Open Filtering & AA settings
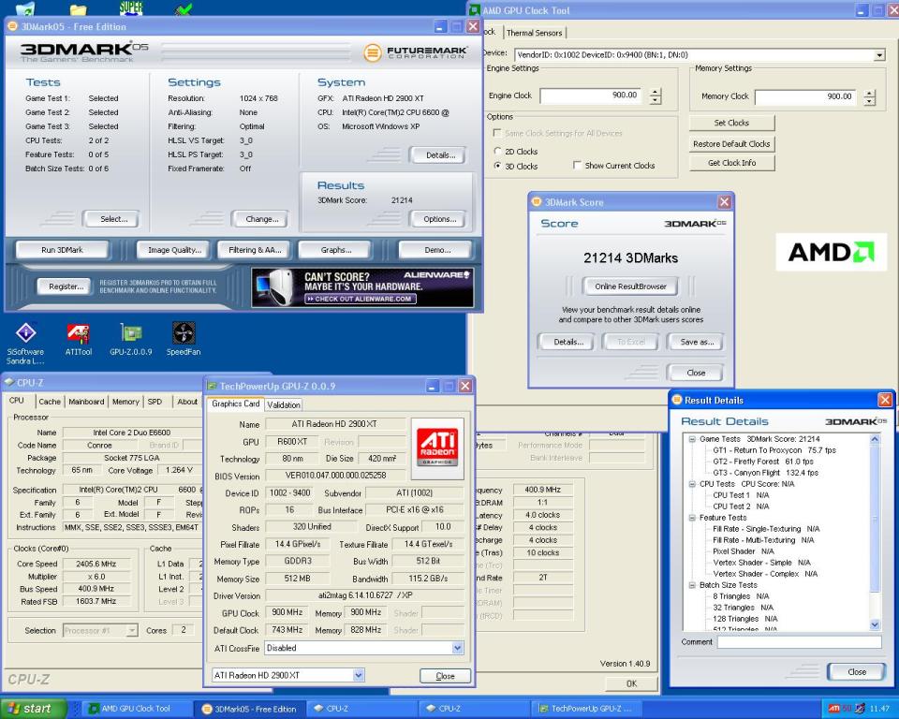The width and height of the screenshot is (899, 719). 255,250
